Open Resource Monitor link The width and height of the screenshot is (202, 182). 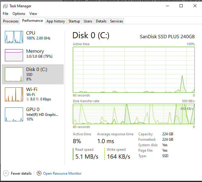(x=62, y=174)
